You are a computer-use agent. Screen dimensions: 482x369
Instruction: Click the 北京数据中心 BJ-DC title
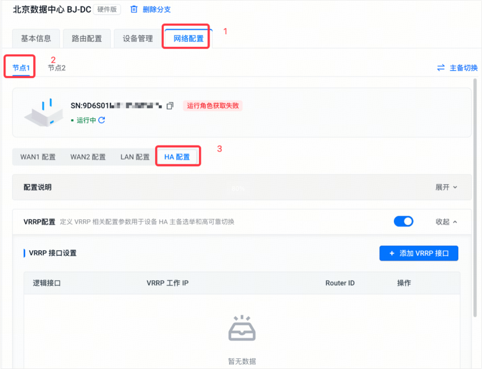[52, 10]
